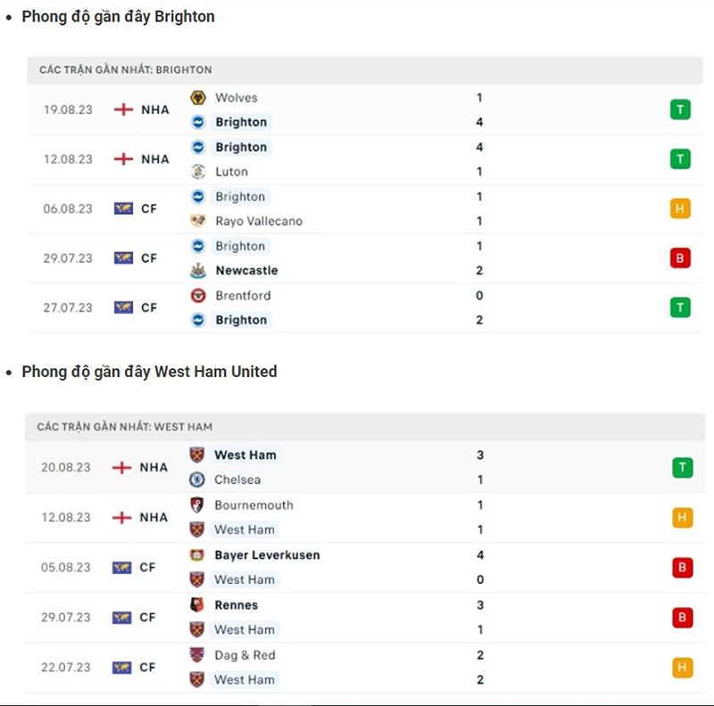Click the Newcastle club crest icon
The height and width of the screenshot is (706, 714).
(198, 270)
